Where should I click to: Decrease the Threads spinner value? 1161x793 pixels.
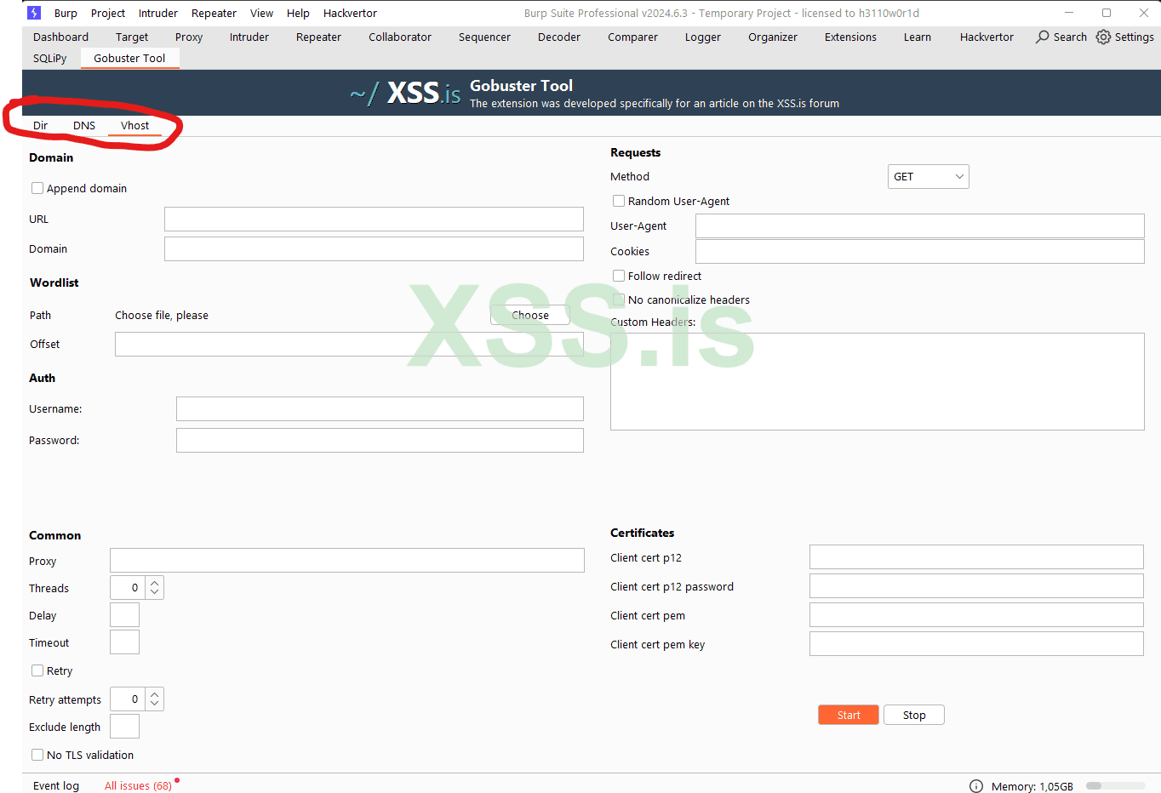point(154,592)
